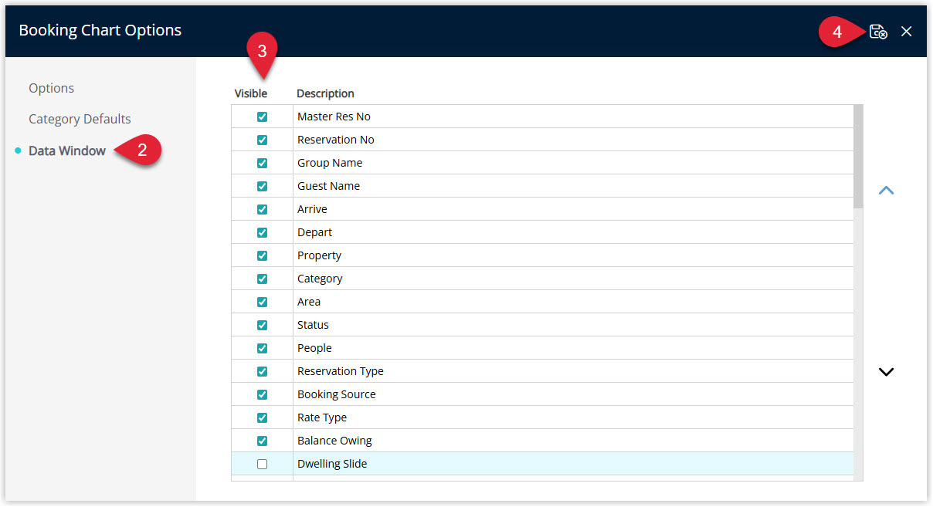Select the Reservation Type description row
Image resolution: width=933 pixels, height=507 pixels.
(573, 371)
